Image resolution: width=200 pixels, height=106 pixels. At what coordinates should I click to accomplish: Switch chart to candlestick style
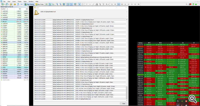[50, 4]
